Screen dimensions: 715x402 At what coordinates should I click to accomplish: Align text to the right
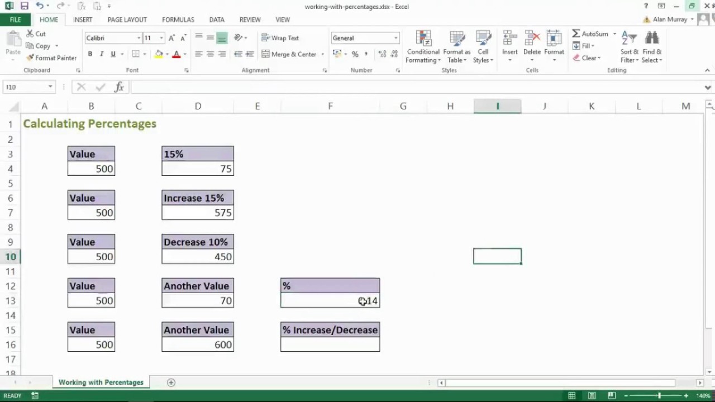(x=222, y=54)
